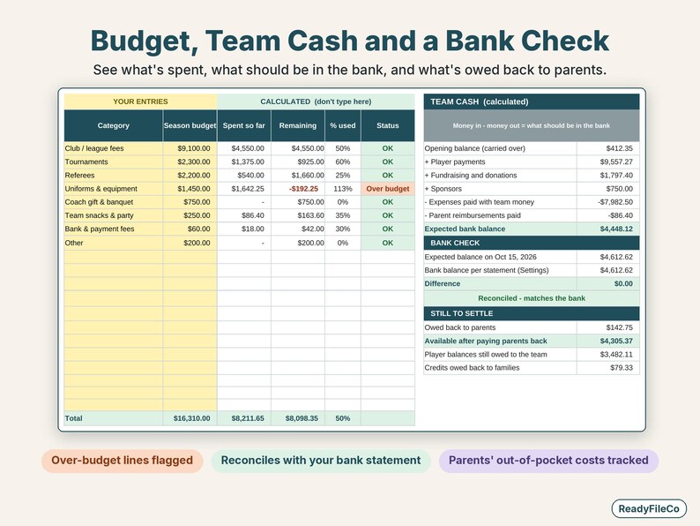Select 'Reconciled - matches the bank' message
700x526 pixels.
(x=532, y=298)
